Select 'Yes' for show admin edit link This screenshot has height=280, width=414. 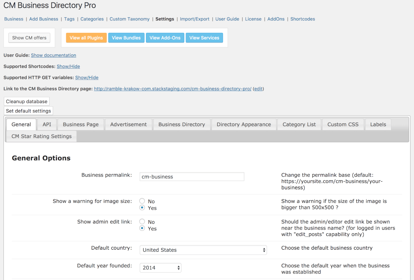click(x=142, y=229)
